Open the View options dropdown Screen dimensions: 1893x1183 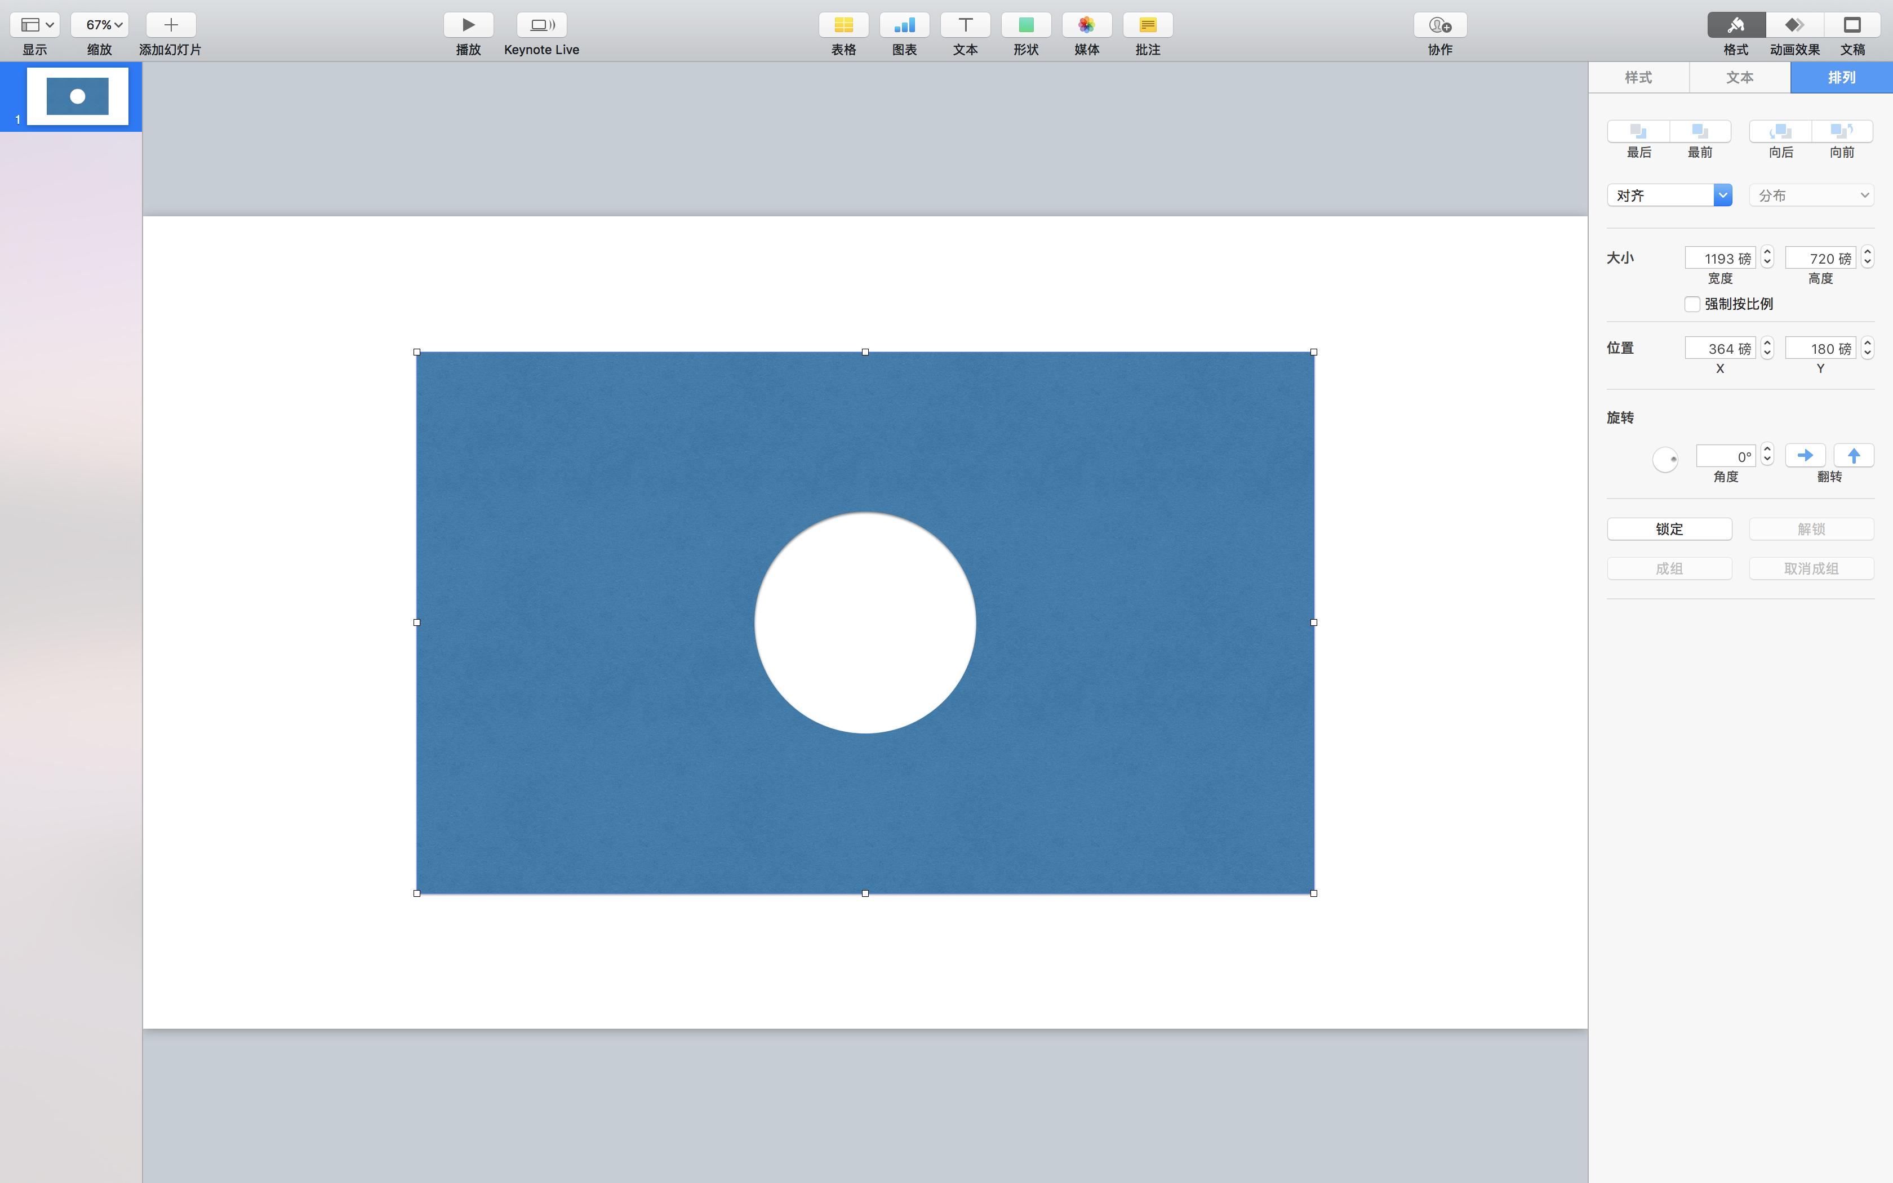tap(35, 25)
